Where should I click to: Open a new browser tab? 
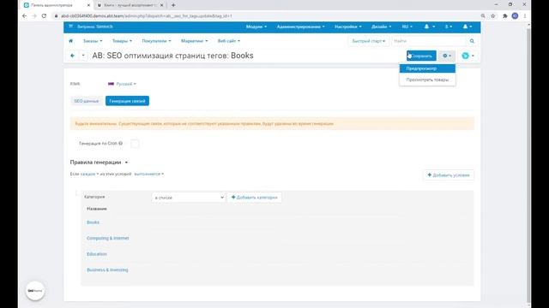pyautogui.click(x=173, y=5)
